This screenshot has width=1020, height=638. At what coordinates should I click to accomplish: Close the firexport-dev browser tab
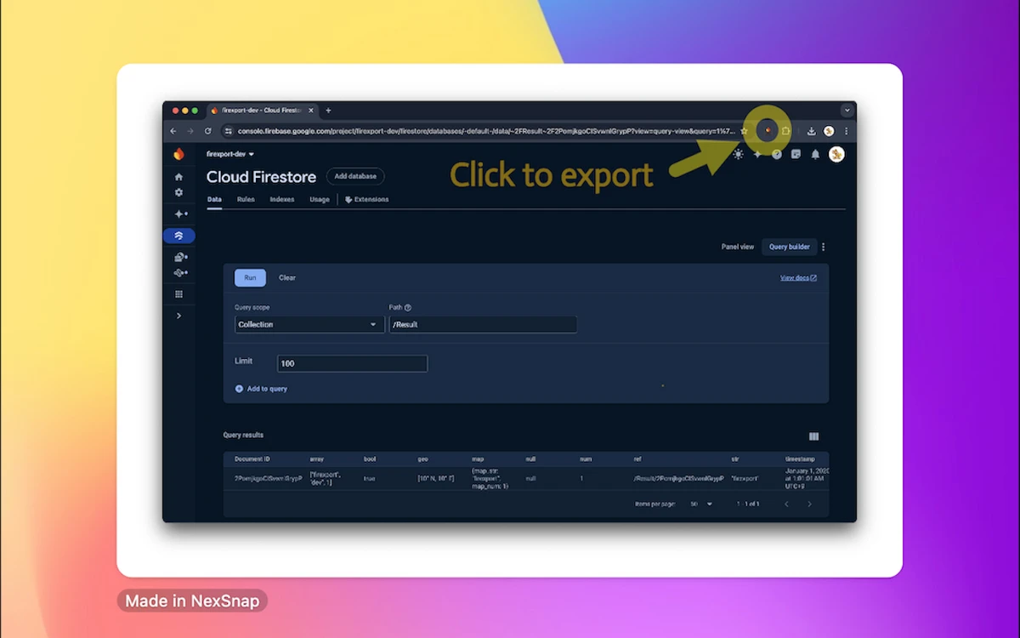pos(311,111)
